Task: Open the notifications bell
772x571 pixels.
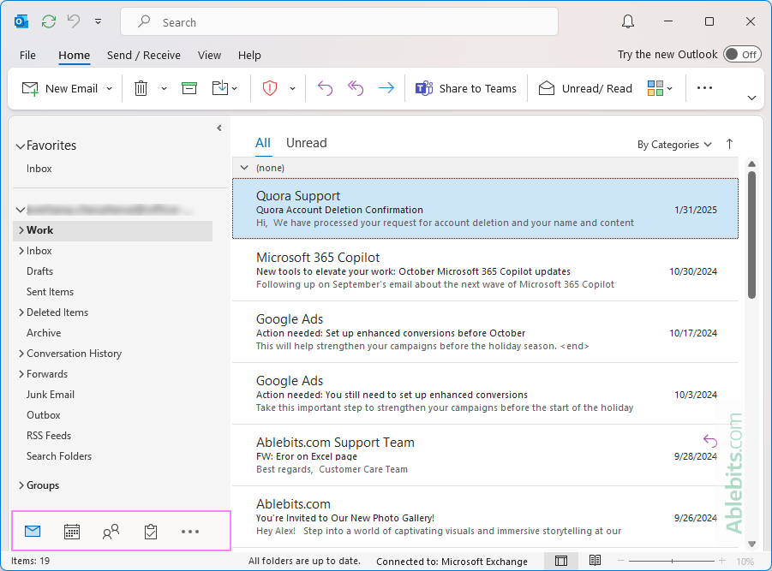Action: pyautogui.click(x=628, y=21)
